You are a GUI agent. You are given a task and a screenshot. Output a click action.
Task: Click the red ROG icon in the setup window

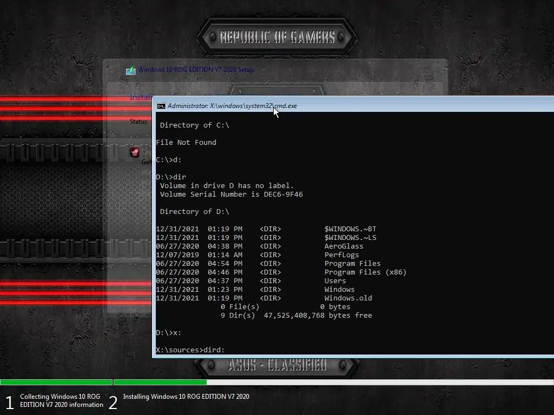(x=135, y=152)
